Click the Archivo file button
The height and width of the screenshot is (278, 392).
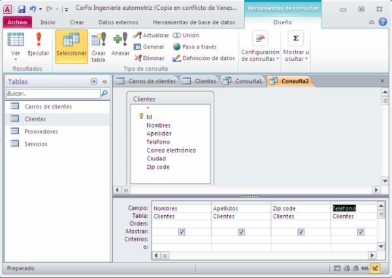point(17,22)
